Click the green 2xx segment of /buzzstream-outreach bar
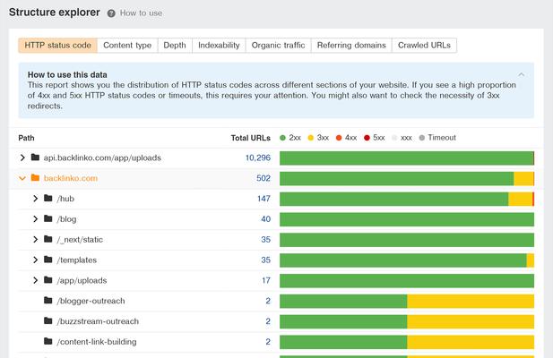 (x=343, y=321)
